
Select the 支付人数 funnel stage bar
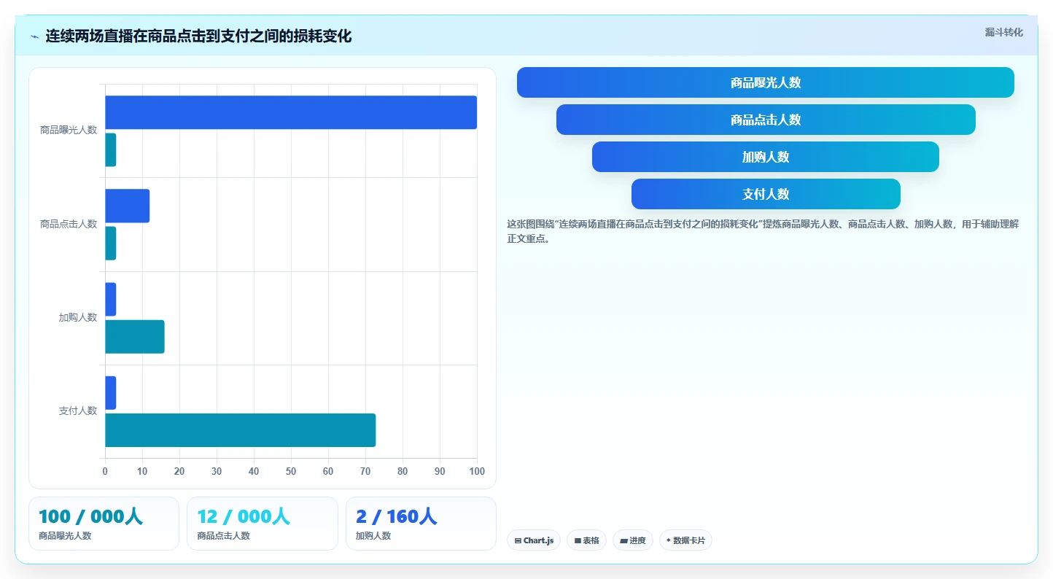[x=766, y=194]
